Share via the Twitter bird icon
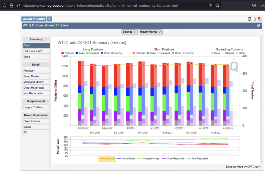 point(259,25)
